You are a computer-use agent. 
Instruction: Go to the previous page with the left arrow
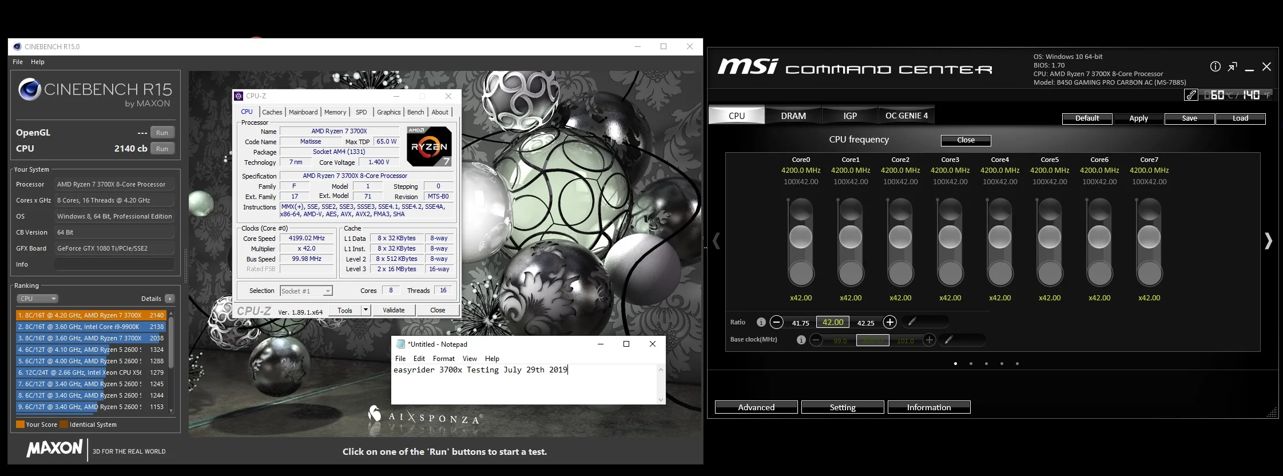point(716,241)
